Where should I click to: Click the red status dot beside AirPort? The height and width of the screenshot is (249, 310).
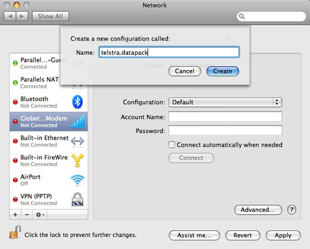point(15,180)
